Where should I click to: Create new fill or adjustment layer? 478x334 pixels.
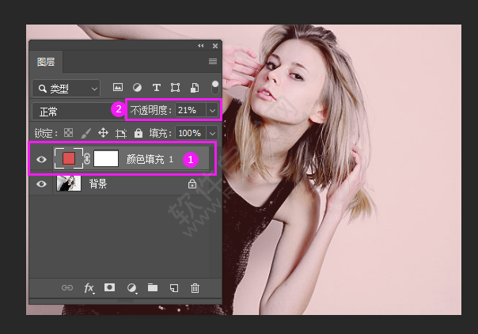point(131,288)
